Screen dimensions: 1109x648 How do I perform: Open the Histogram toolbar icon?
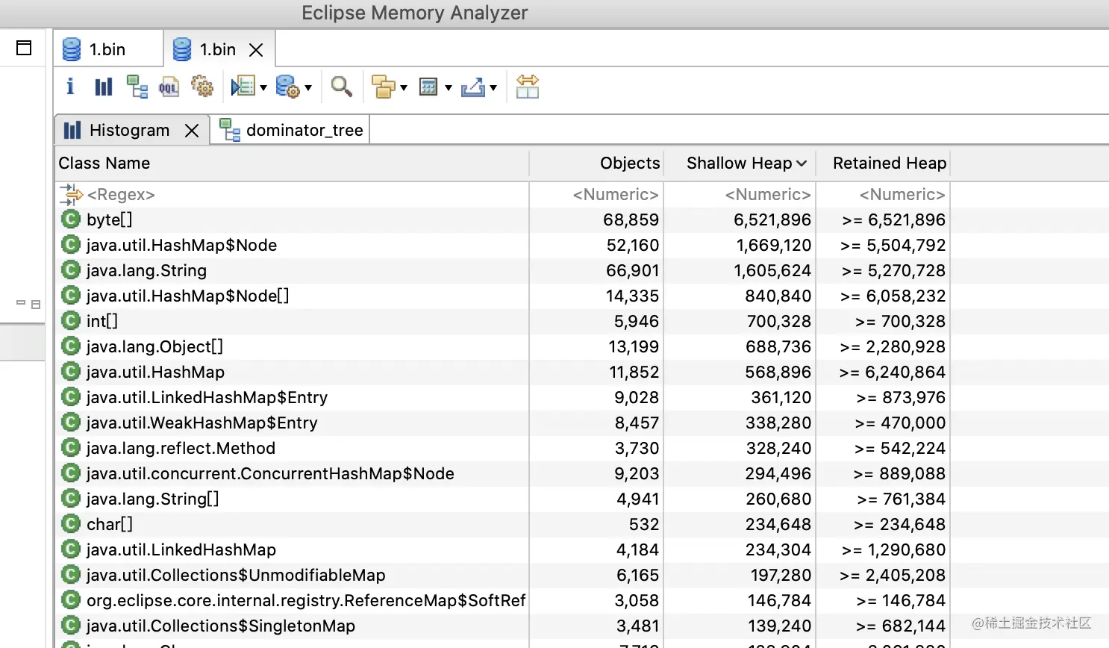(x=103, y=87)
